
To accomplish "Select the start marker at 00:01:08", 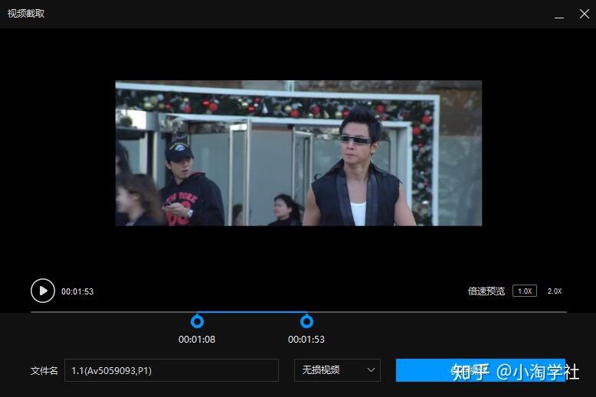I will click(x=197, y=321).
